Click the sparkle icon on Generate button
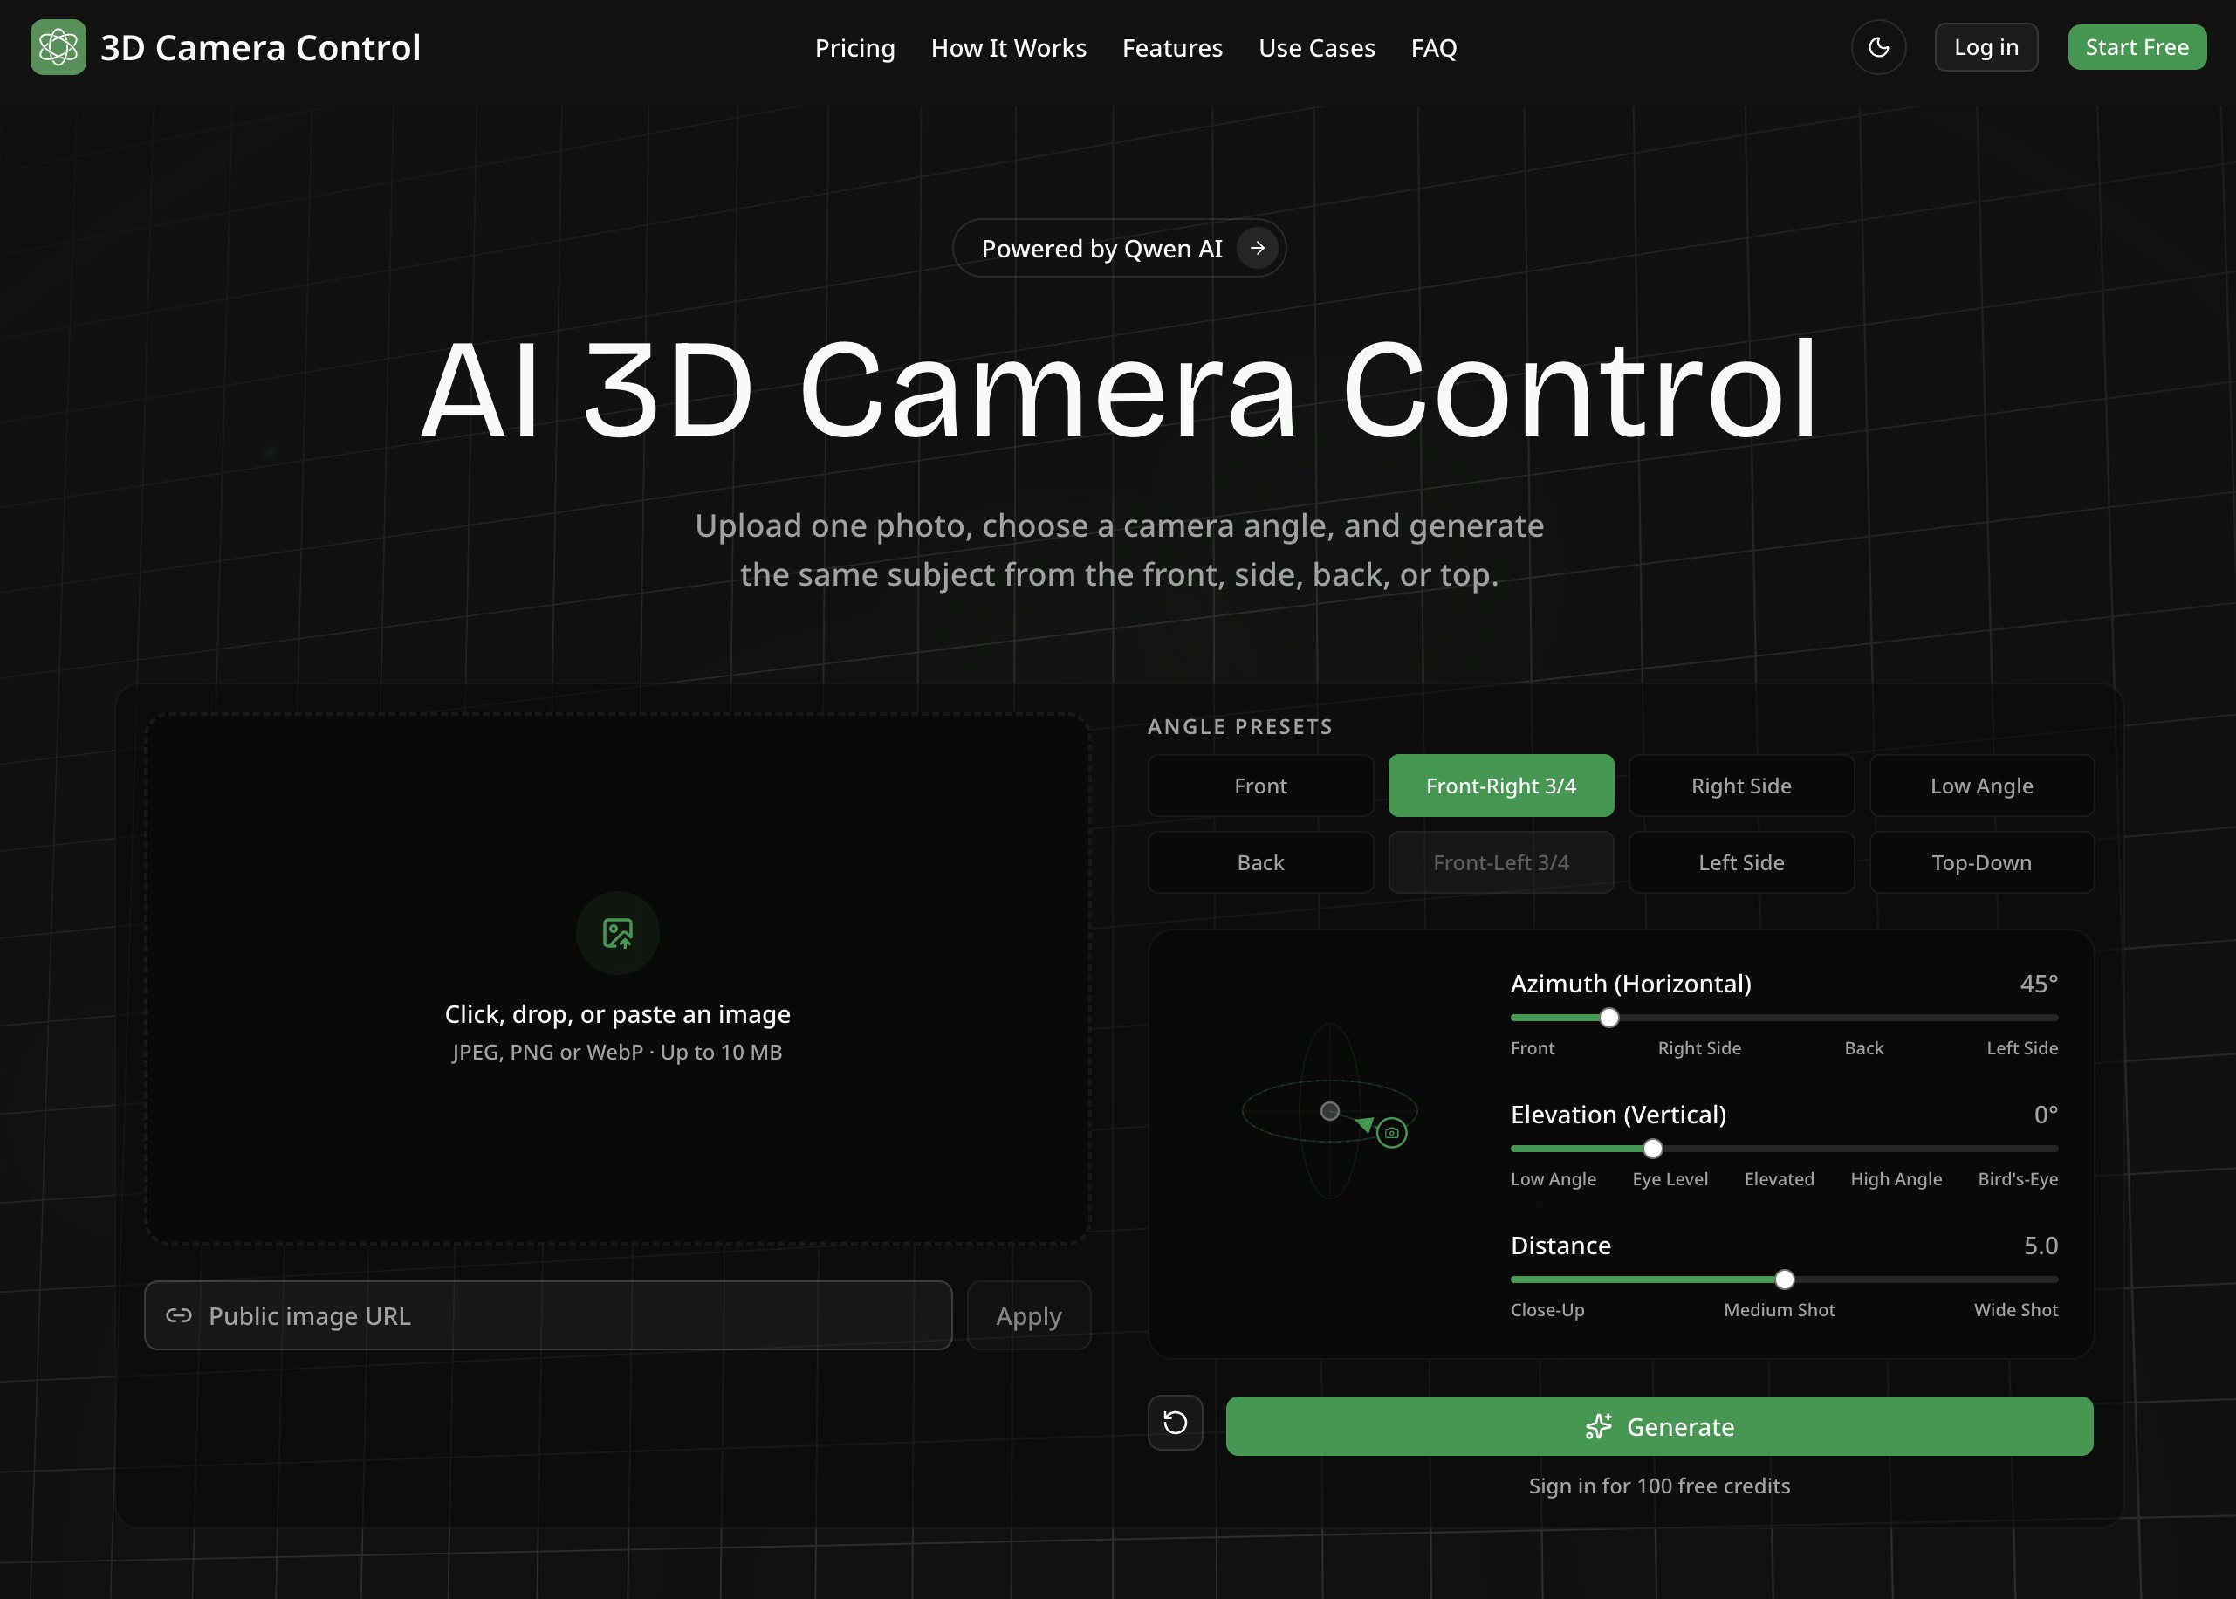2236x1599 pixels. (1599, 1427)
